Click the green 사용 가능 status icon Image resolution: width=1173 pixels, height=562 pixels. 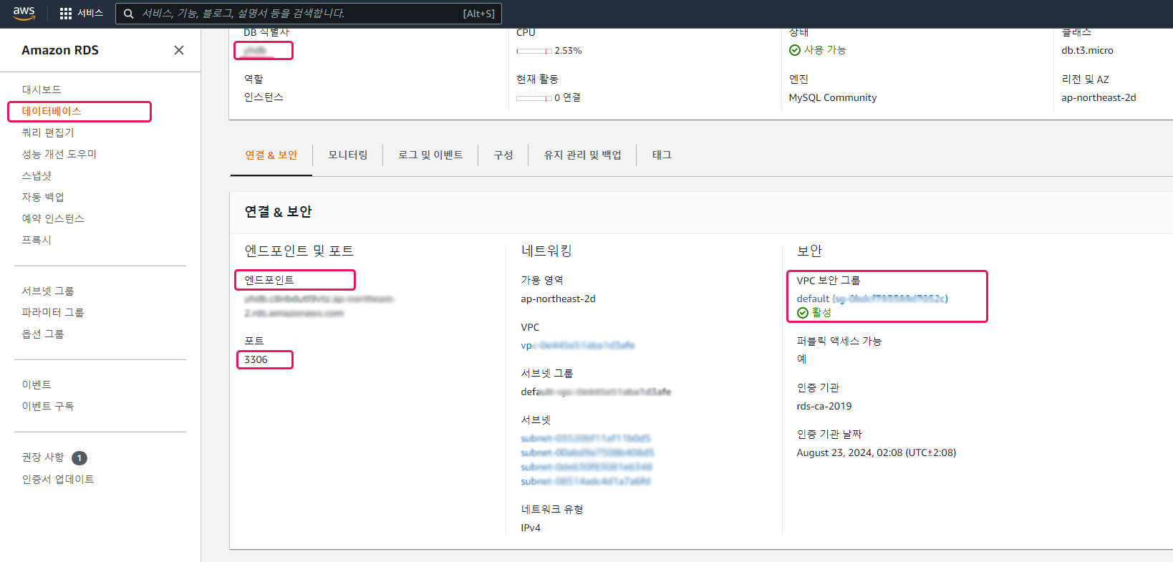tap(794, 50)
